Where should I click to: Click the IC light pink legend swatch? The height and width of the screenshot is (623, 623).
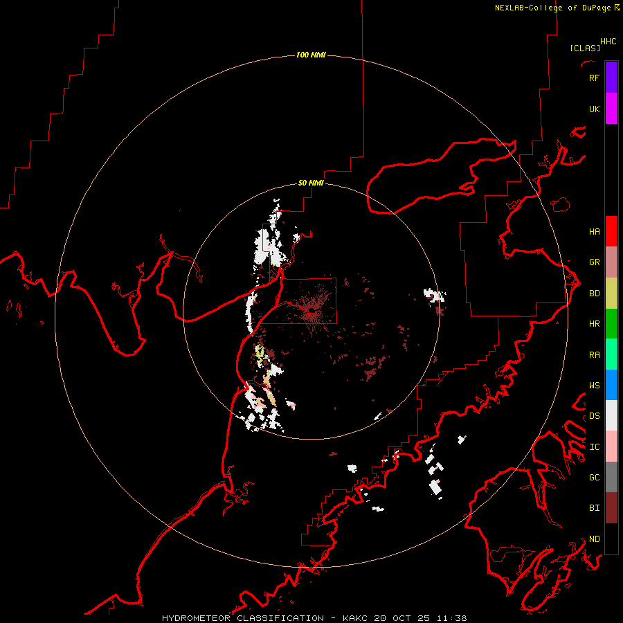(x=611, y=446)
